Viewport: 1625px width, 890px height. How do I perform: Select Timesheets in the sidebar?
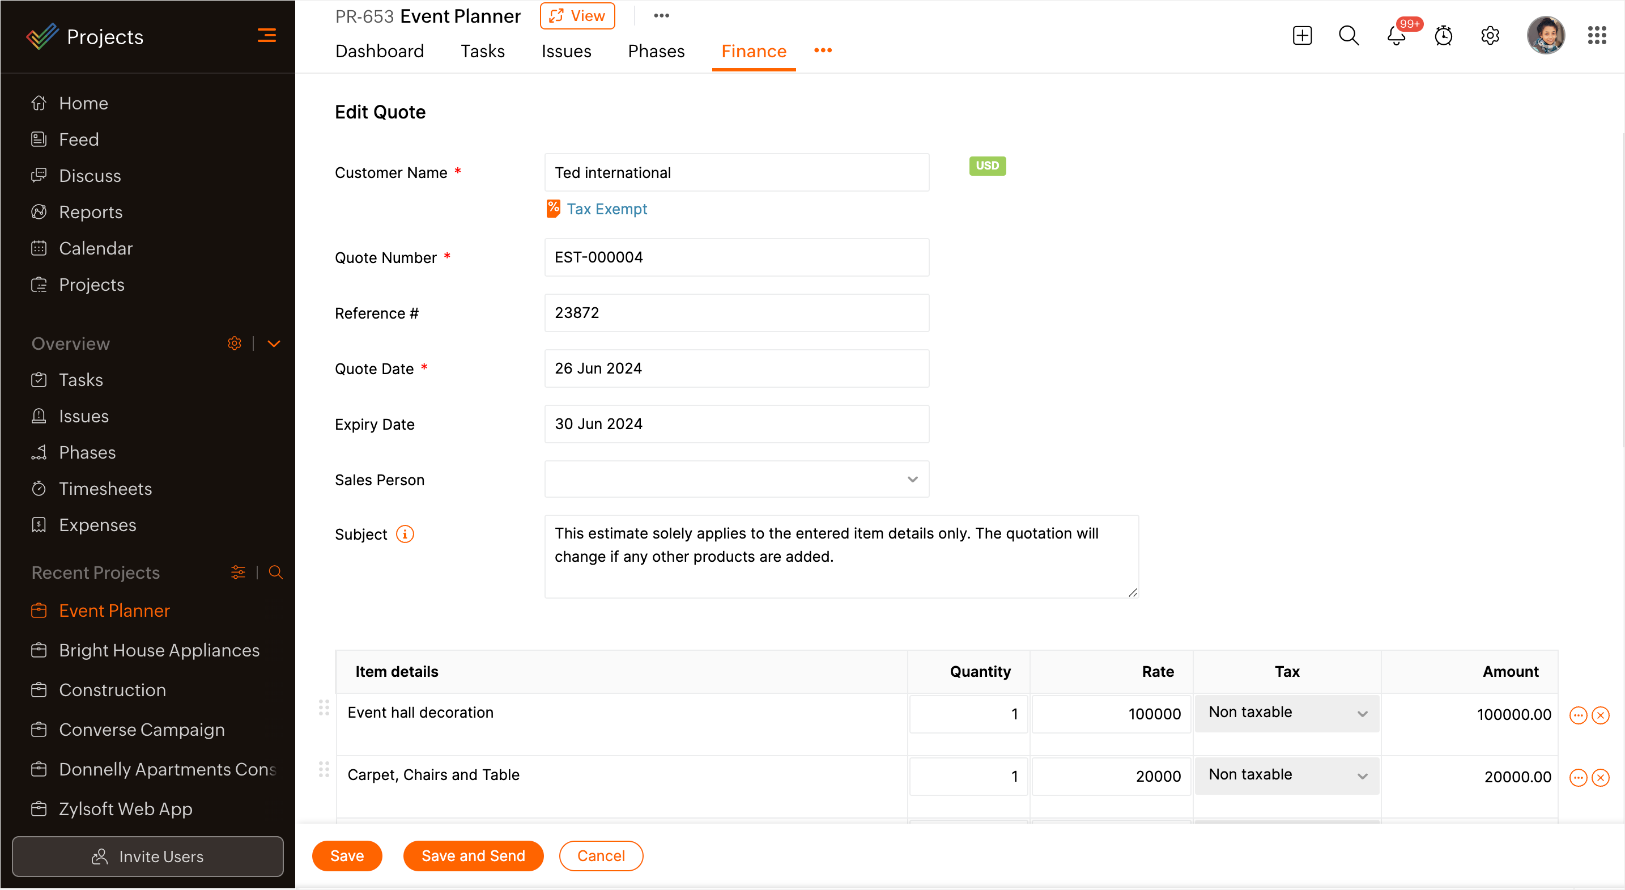tap(105, 489)
